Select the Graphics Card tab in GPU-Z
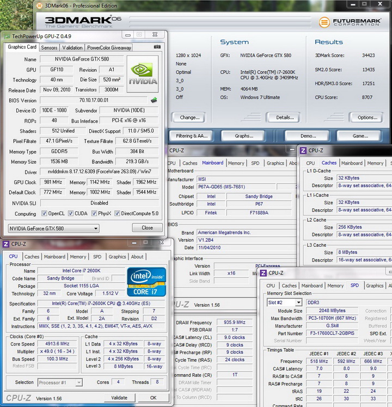This screenshot has width=392, height=407. click(x=22, y=47)
